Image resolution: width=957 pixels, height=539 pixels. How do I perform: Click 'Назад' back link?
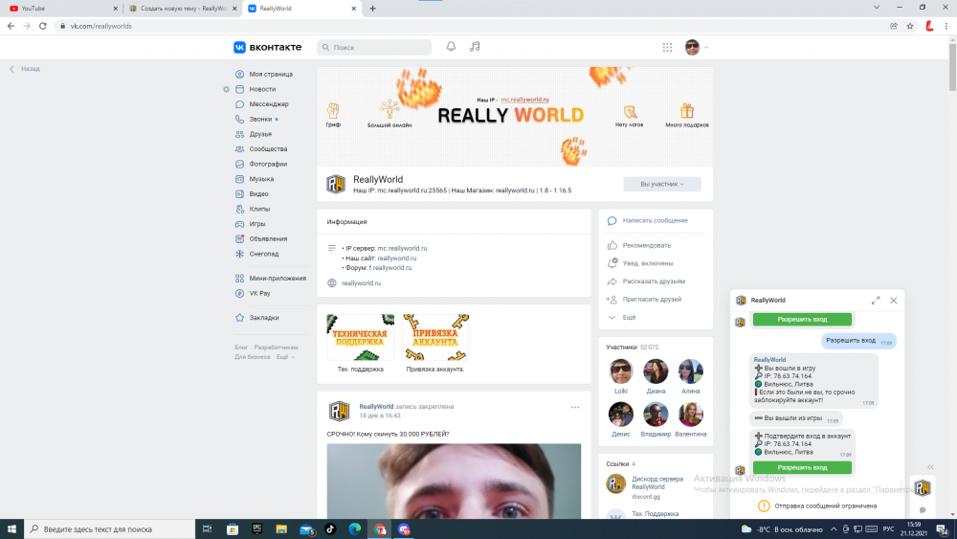(x=25, y=69)
